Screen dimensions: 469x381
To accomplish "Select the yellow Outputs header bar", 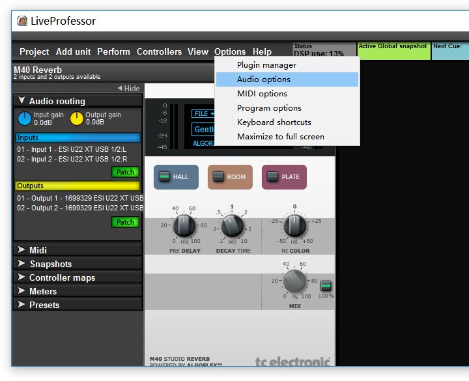I will click(78, 186).
